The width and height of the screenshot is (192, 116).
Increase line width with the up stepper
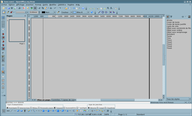coord(39,12)
